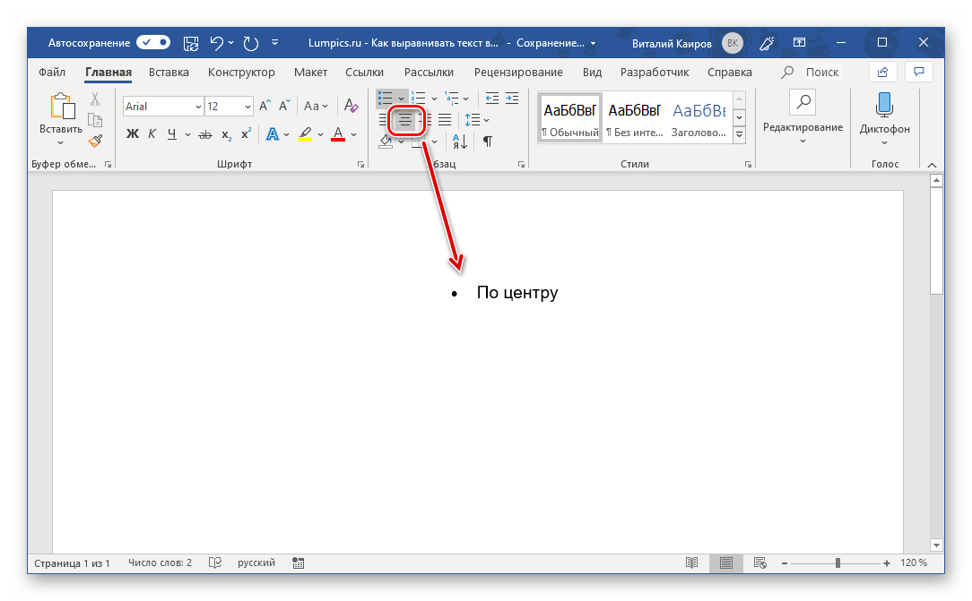Image resolution: width=972 pixels, height=601 pixels.
Task: Increase indent of the paragraph
Action: click(x=512, y=98)
